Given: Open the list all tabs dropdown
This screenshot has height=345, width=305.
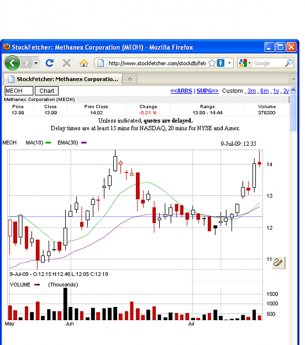Looking at the screenshot, I should [x=293, y=79].
